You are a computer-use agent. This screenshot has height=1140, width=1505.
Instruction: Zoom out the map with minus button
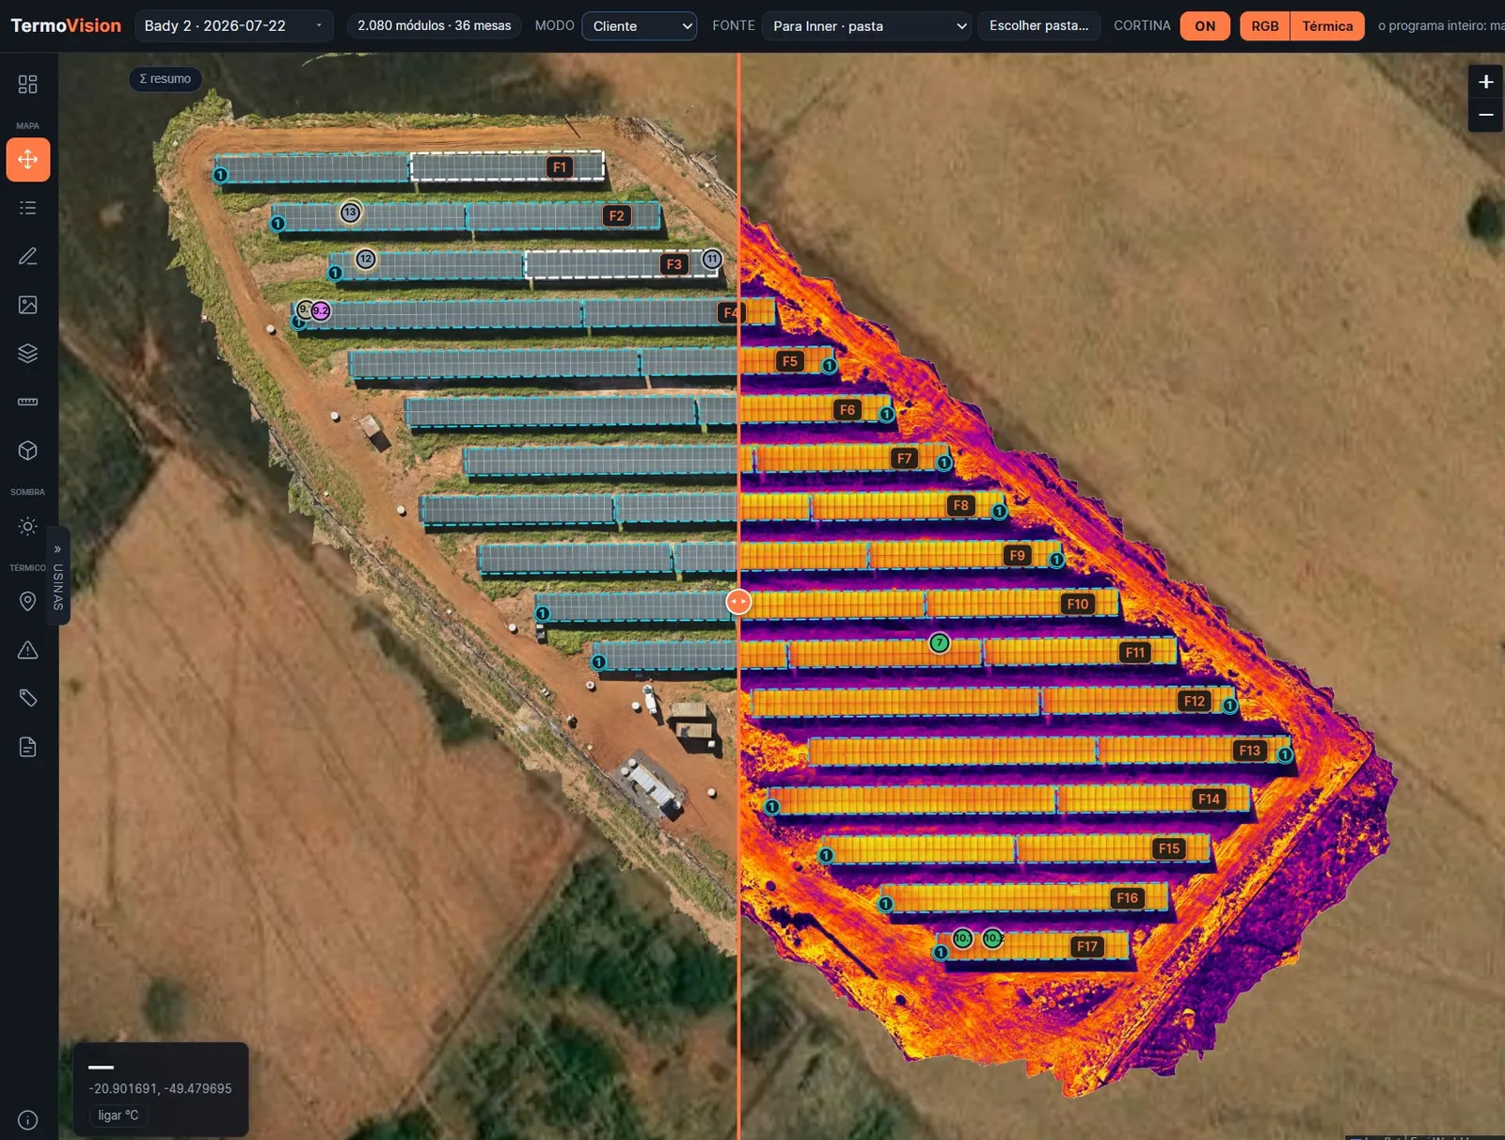1485,115
